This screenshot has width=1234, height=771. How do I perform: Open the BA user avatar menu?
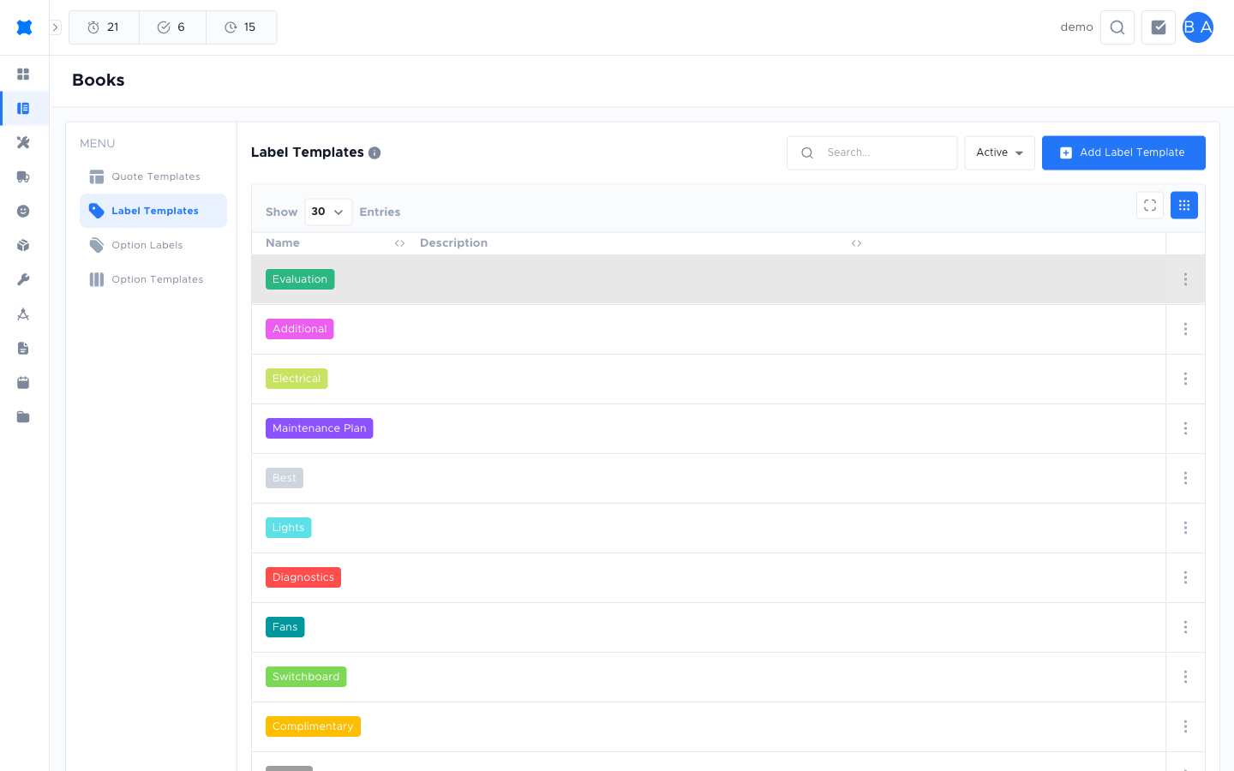point(1198,27)
